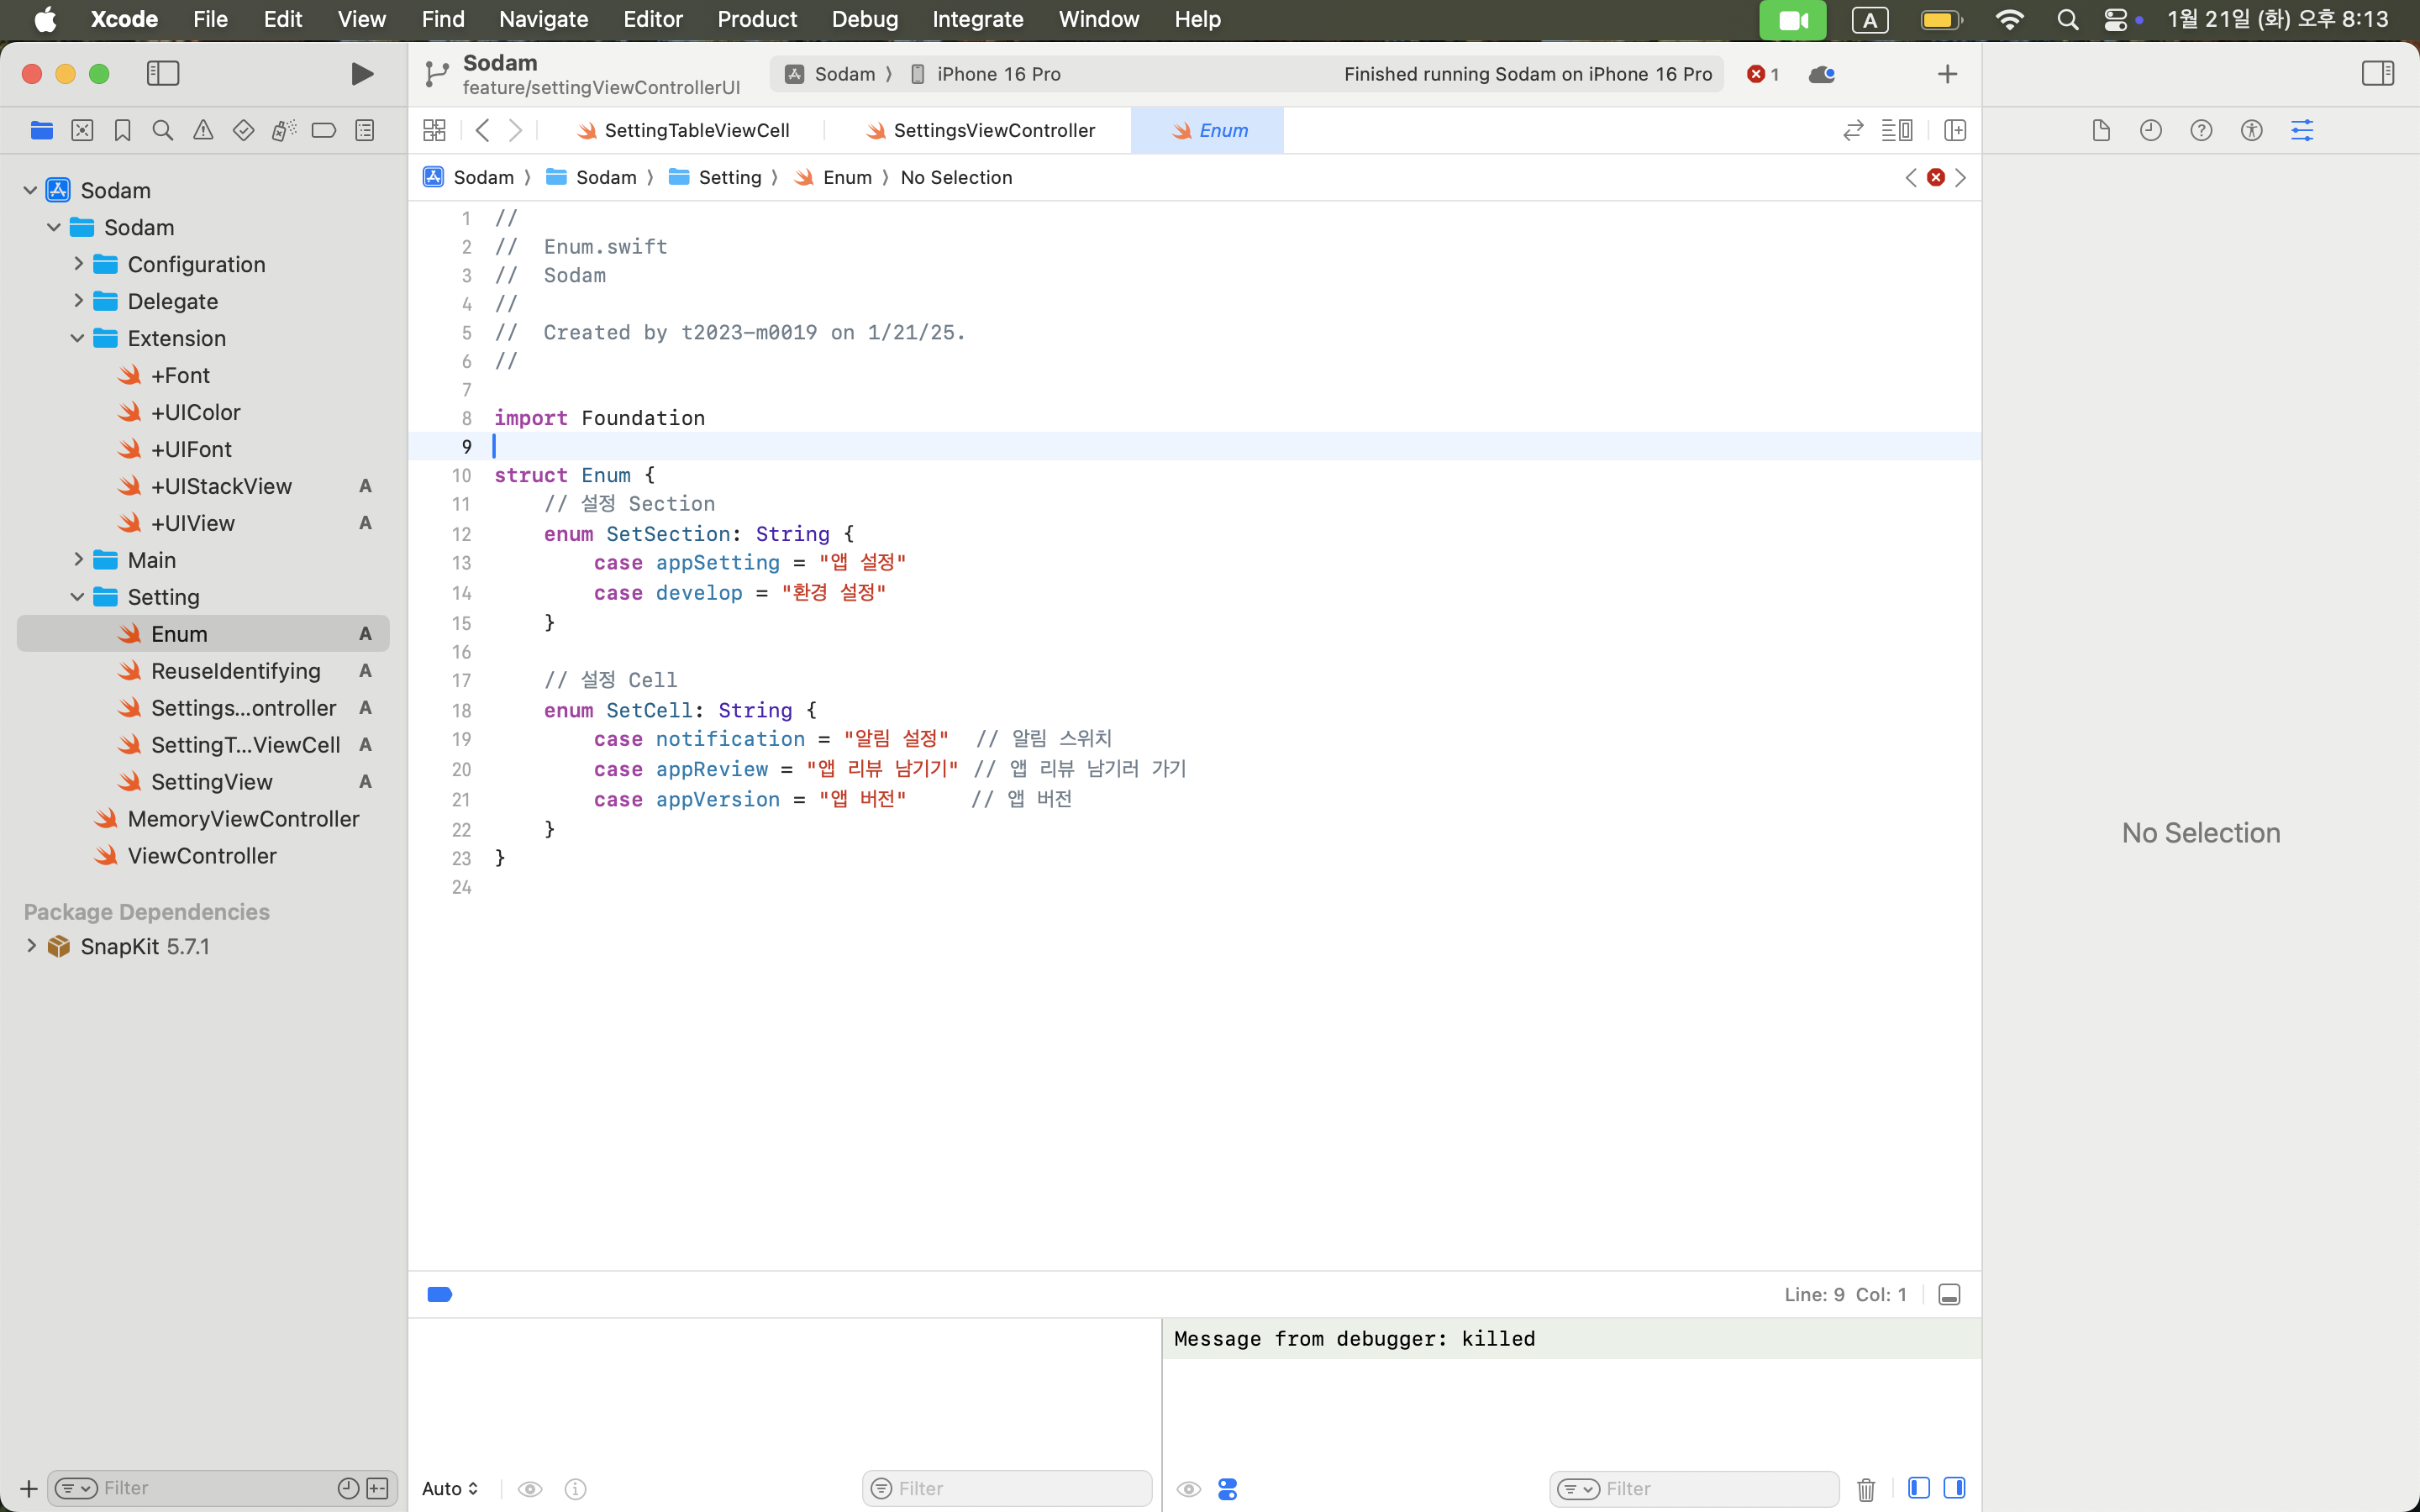
Task: Hide the debug area toggle button
Action: pyautogui.click(x=1948, y=1294)
